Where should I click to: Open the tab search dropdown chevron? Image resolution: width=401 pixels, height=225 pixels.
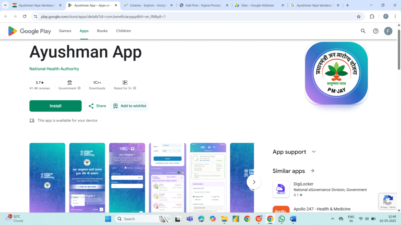(5, 5)
